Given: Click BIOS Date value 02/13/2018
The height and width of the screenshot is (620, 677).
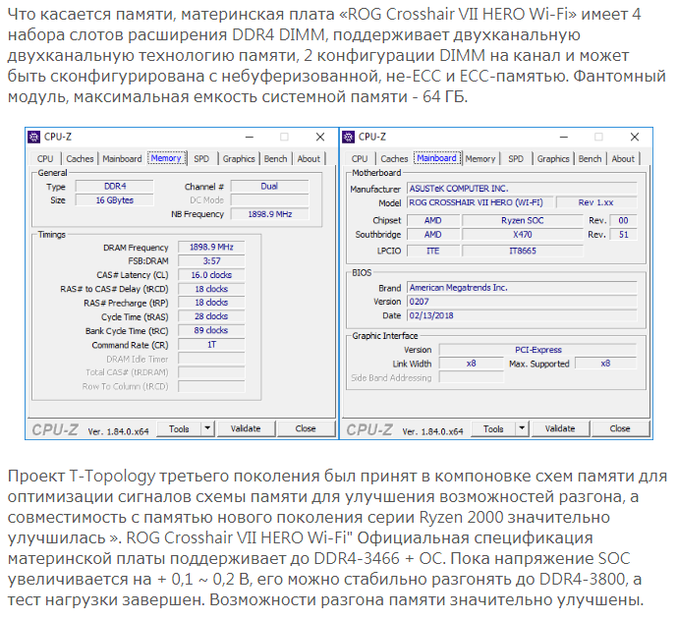Looking at the screenshot, I should tap(522, 315).
